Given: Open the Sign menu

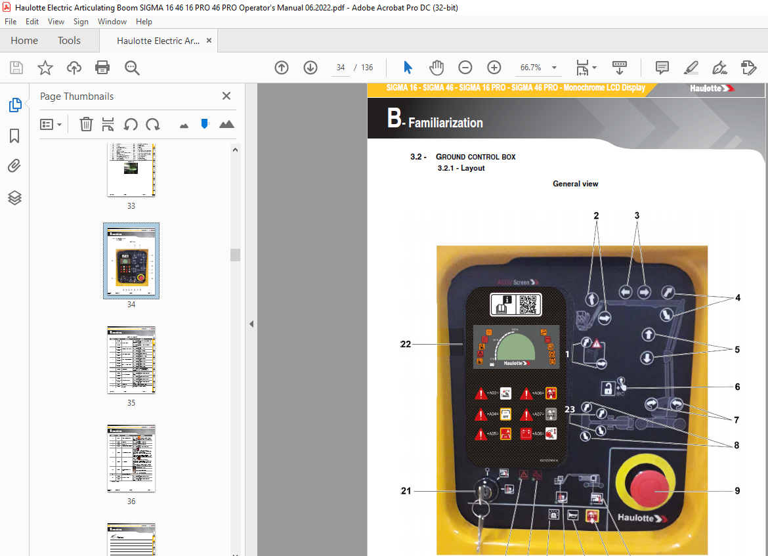Looking at the screenshot, I should [81, 22].
